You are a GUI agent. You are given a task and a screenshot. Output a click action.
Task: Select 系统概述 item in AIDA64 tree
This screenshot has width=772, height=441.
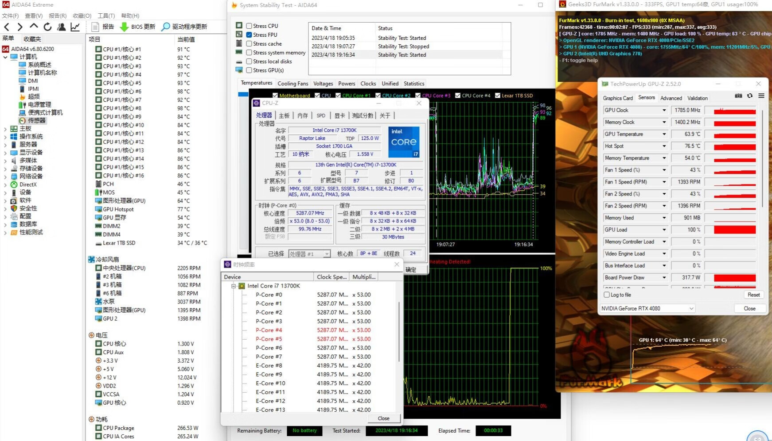point(35,65)
